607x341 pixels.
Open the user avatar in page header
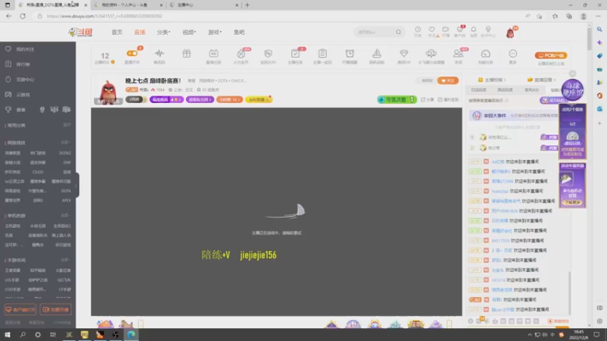pyautogui.click(x=510, y=33)
